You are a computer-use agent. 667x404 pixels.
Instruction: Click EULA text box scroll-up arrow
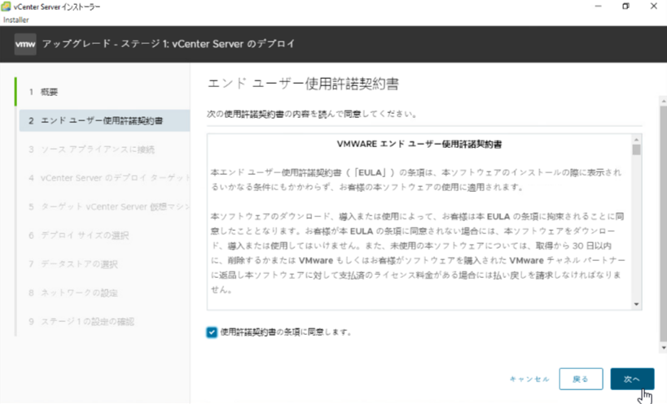[x=636, y=140]
